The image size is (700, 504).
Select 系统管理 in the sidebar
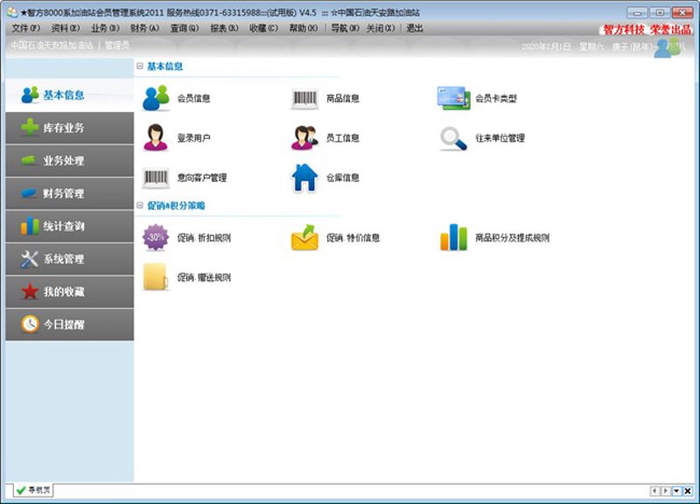tap(70, 259)
